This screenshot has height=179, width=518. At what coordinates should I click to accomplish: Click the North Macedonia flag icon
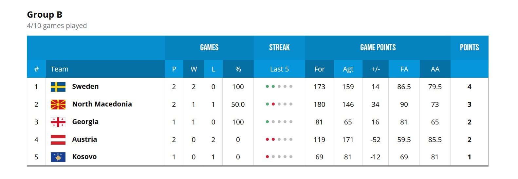point(58,105)
